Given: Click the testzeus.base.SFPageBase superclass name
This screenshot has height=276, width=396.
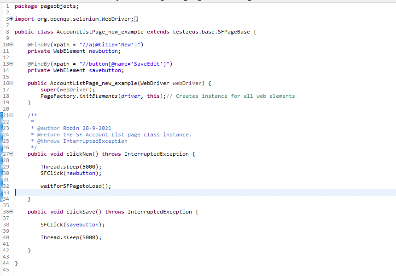Looking at the screenshot, I should pos(211,32).
